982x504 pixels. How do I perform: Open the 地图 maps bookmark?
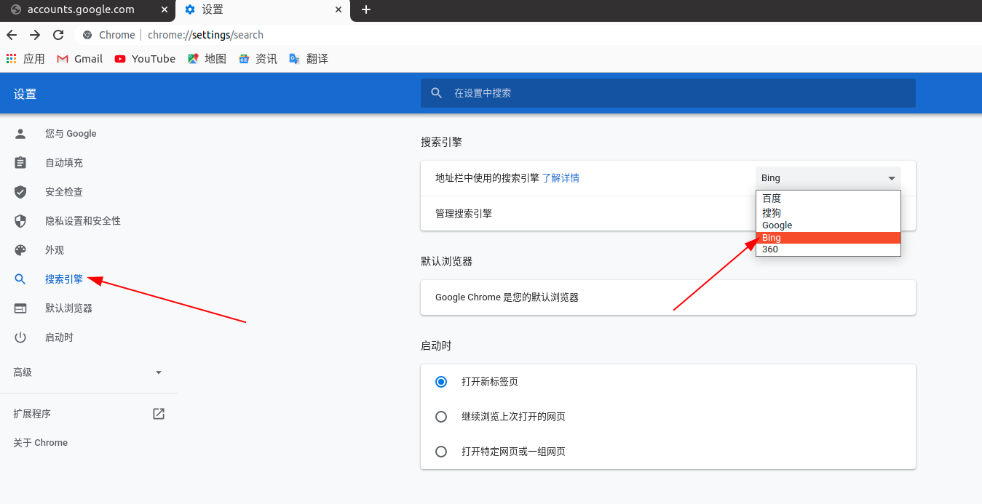(x=207, y=59)
